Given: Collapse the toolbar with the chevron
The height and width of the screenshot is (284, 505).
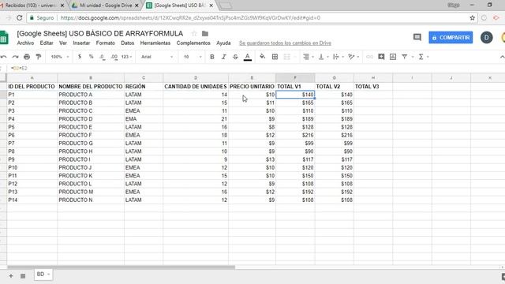Looking at the screenshot, I should click(x=502, y=57).
